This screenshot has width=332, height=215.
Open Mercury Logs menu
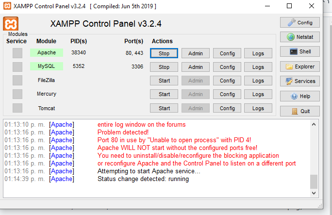258,94
